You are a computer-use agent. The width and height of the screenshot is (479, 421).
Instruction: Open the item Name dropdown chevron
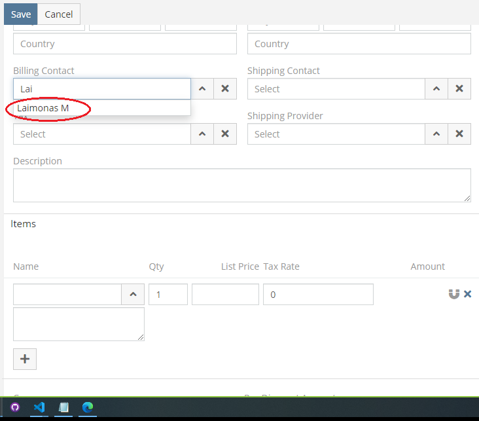133,295
